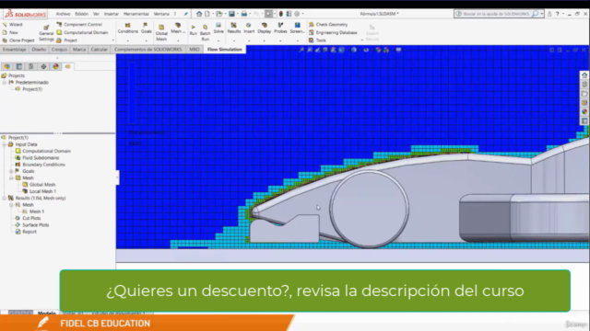This screenshot has height=331, width=590.
Task: Collapse the Input Data tree node
Action: 5,144
